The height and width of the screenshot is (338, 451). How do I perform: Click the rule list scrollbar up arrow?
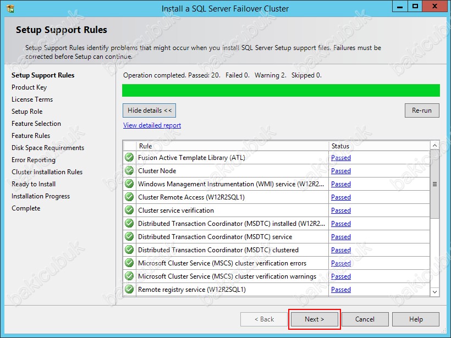point(435,146)
